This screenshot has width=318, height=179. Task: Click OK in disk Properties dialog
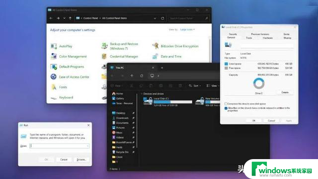pyautogui.click(x=254, y=121)
